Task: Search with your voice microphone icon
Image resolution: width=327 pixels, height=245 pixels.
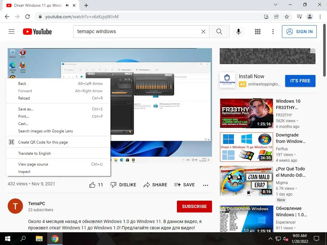Action: [x=238, y=32]
